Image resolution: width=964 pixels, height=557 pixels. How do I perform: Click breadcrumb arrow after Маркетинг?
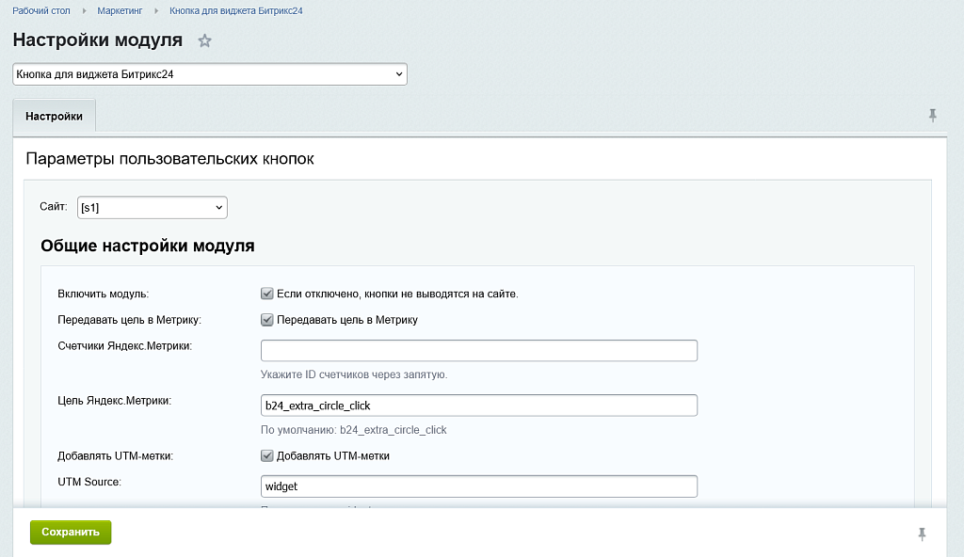pos(156,11)
